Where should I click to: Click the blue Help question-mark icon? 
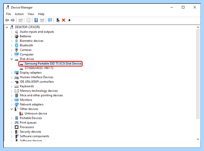(x=36, y=20)
